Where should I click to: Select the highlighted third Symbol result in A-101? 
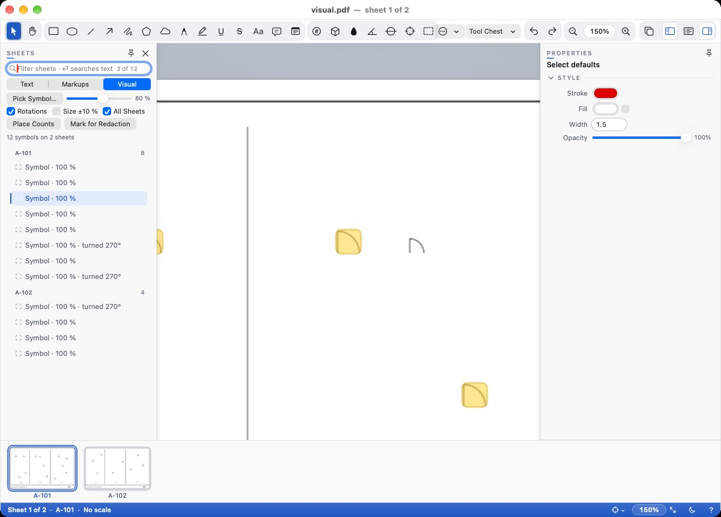tap(79, 198)
